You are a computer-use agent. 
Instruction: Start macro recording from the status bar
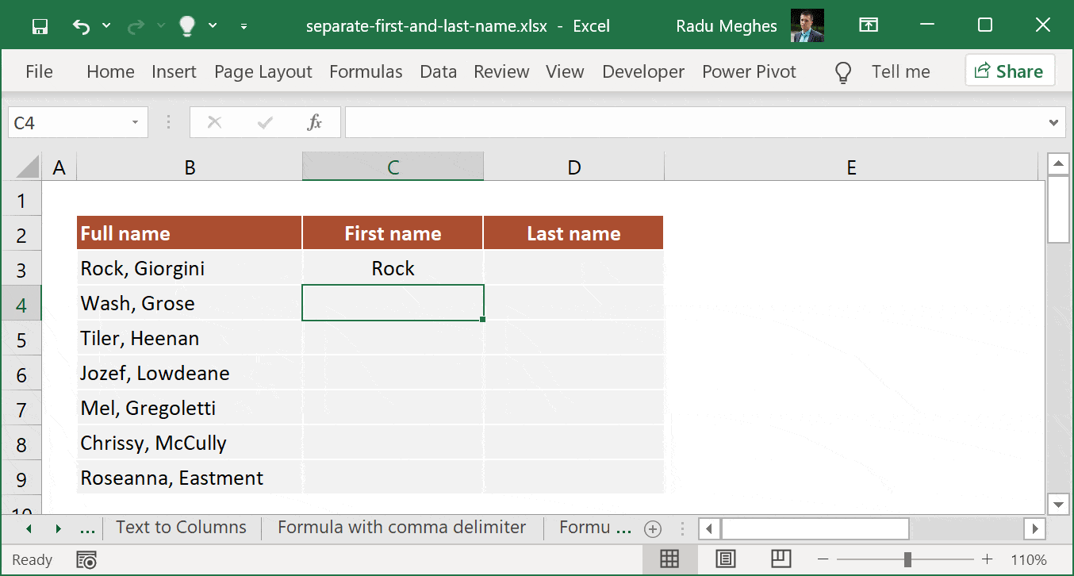click(x=86, y=559)
